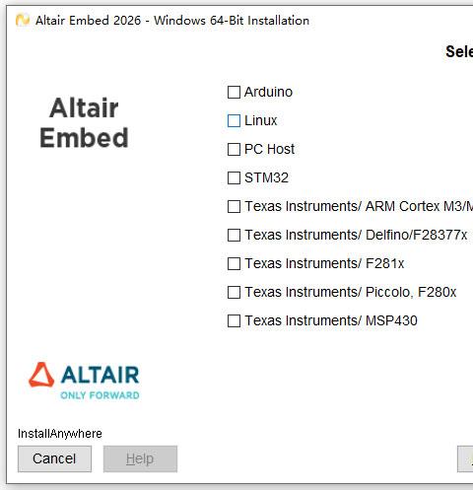Check the Linux target option
473x490 pixels.
click(x=234, y=121)
